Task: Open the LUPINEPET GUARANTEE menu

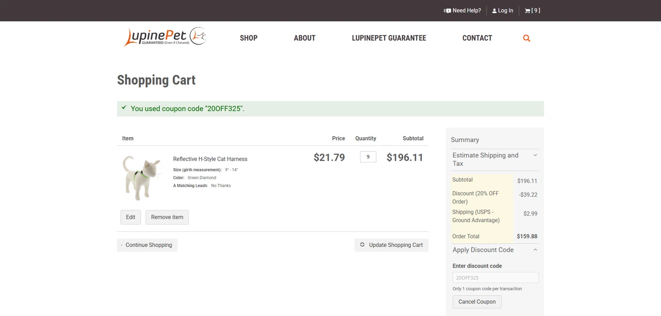Action: coord(389,38)
